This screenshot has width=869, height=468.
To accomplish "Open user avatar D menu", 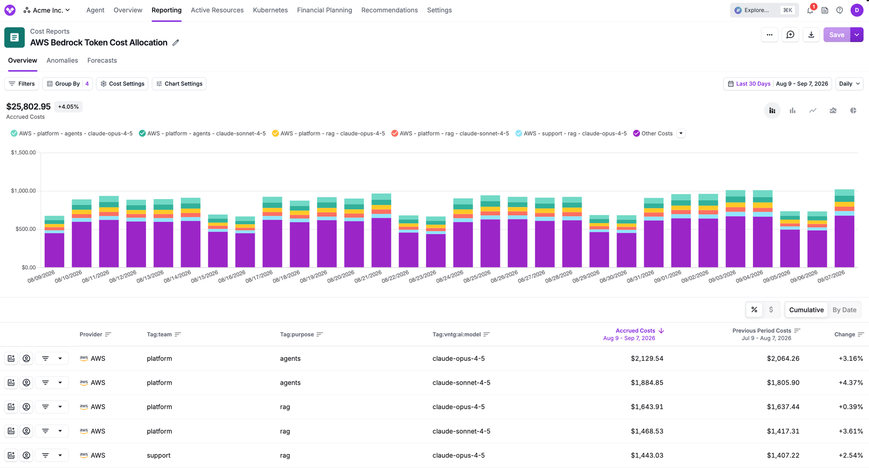I will (x=857, y=10).
